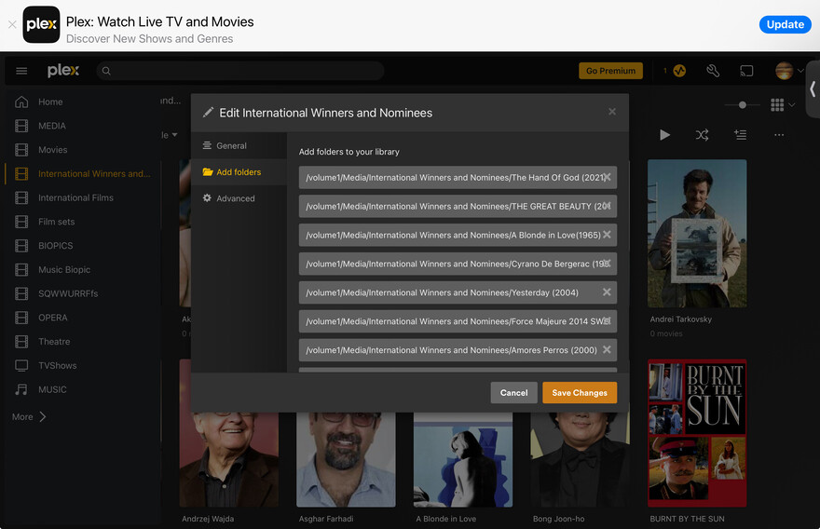Remove A Blonde in Love(1965) folder
The height and width of the screenshot is (529, 820).
pos(607,235)
